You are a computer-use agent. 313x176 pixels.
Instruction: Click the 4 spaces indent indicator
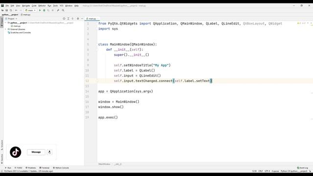(x=275, y=171)
